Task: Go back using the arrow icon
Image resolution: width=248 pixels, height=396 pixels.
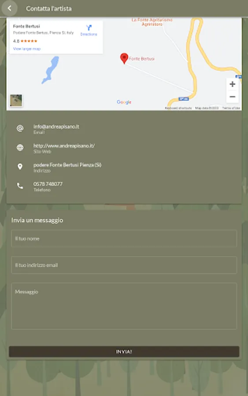Action: (9, 8)
